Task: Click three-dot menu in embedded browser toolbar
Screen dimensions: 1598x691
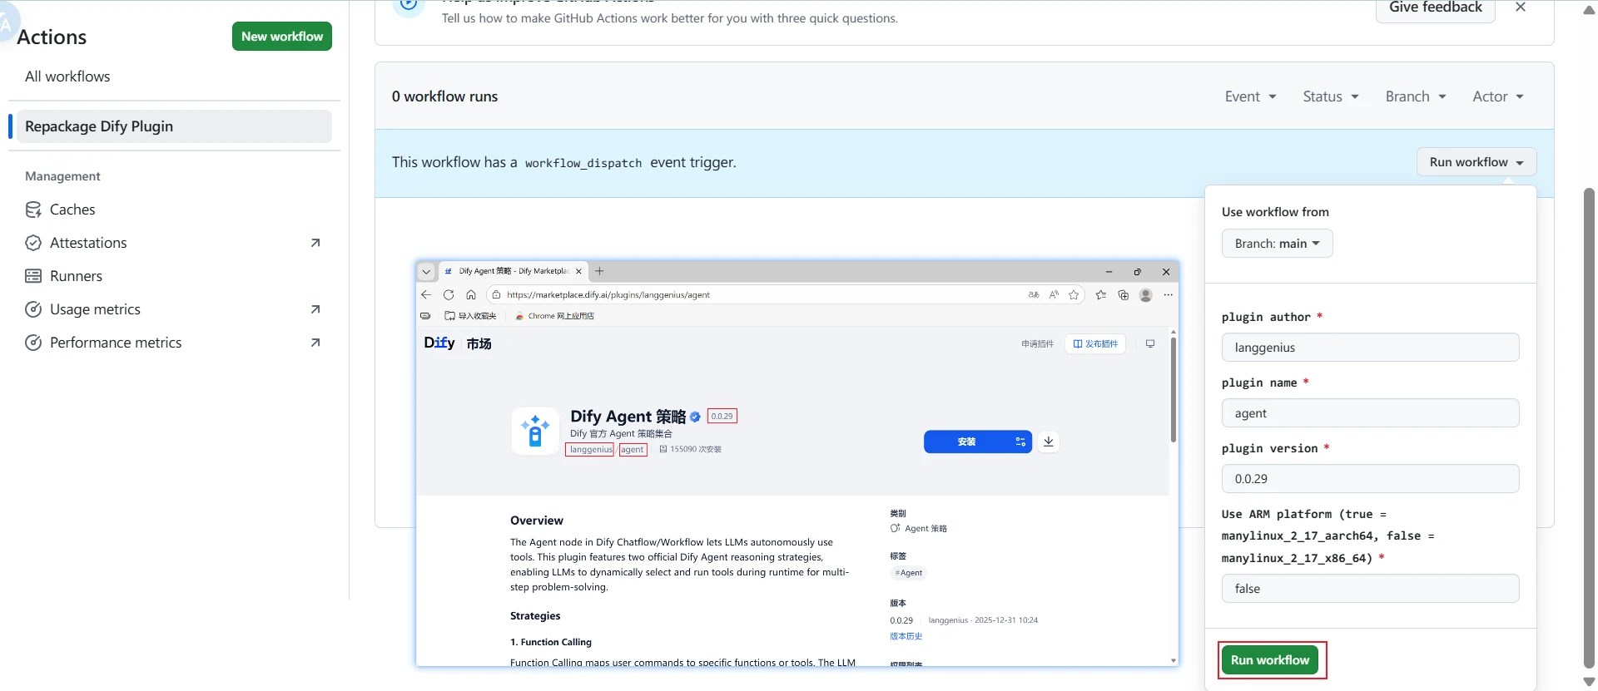Action: (1169, 294)
